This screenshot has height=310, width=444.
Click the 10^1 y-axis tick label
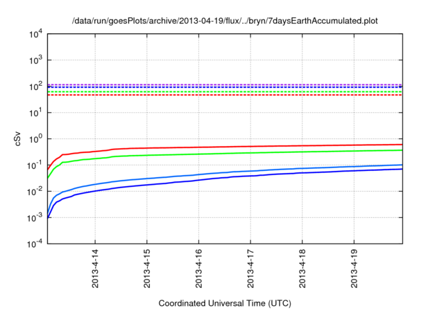point(35,113)
